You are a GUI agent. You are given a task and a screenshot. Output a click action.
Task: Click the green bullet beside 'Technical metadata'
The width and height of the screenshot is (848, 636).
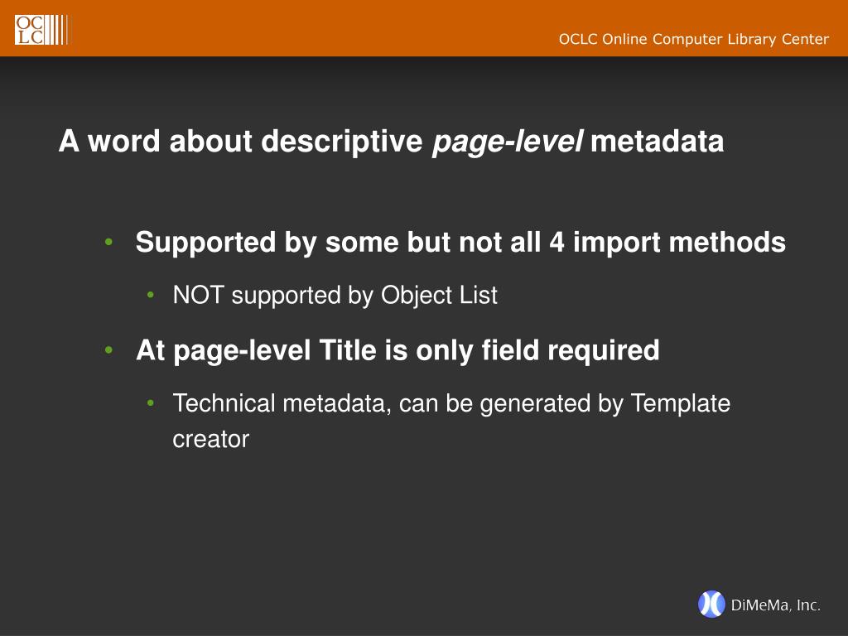click(151, 403)
